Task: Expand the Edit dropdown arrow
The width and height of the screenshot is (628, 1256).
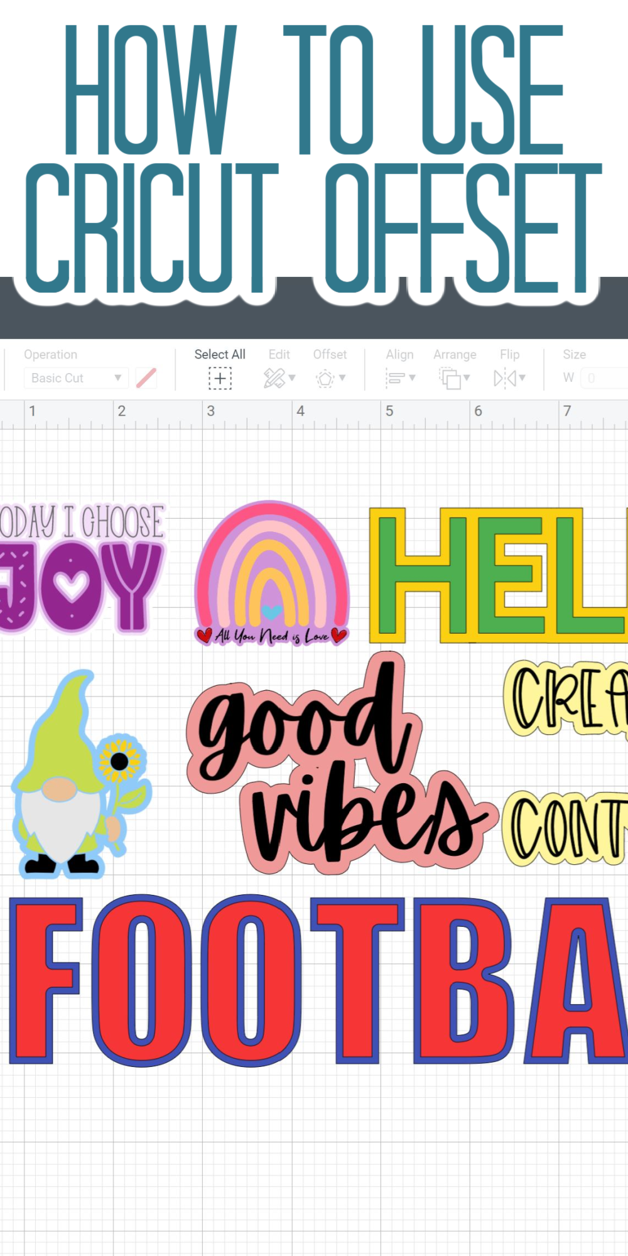Action: click(292, 378)
